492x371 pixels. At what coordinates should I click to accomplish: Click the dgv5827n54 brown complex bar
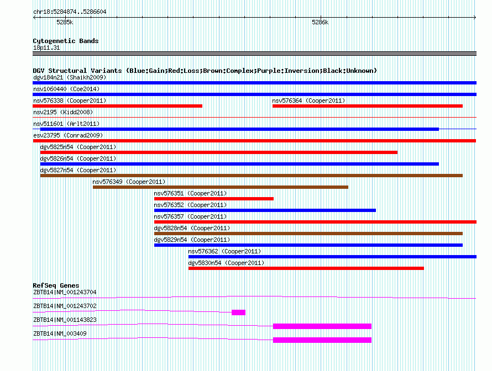tap(252, 176)
